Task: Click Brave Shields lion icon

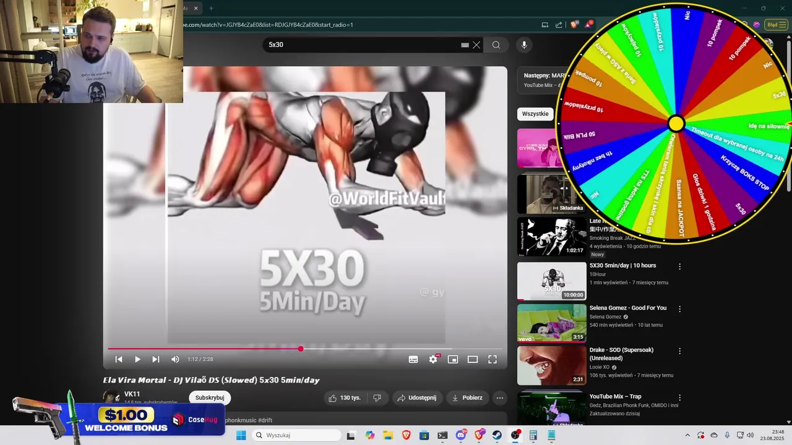Action: [x=574, y=25]
